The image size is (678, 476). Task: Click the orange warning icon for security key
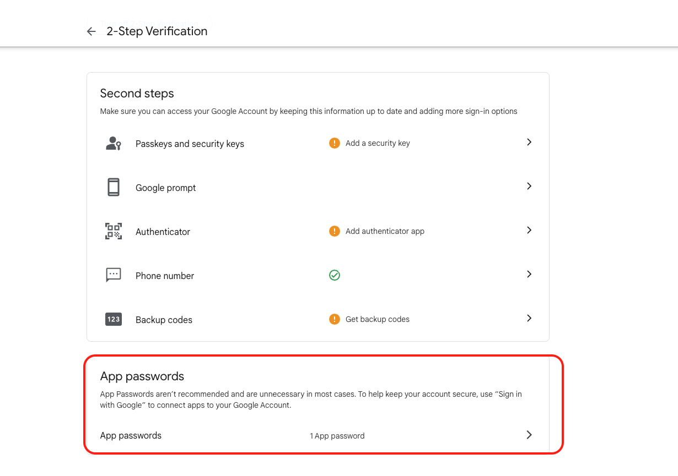(335, 143)
